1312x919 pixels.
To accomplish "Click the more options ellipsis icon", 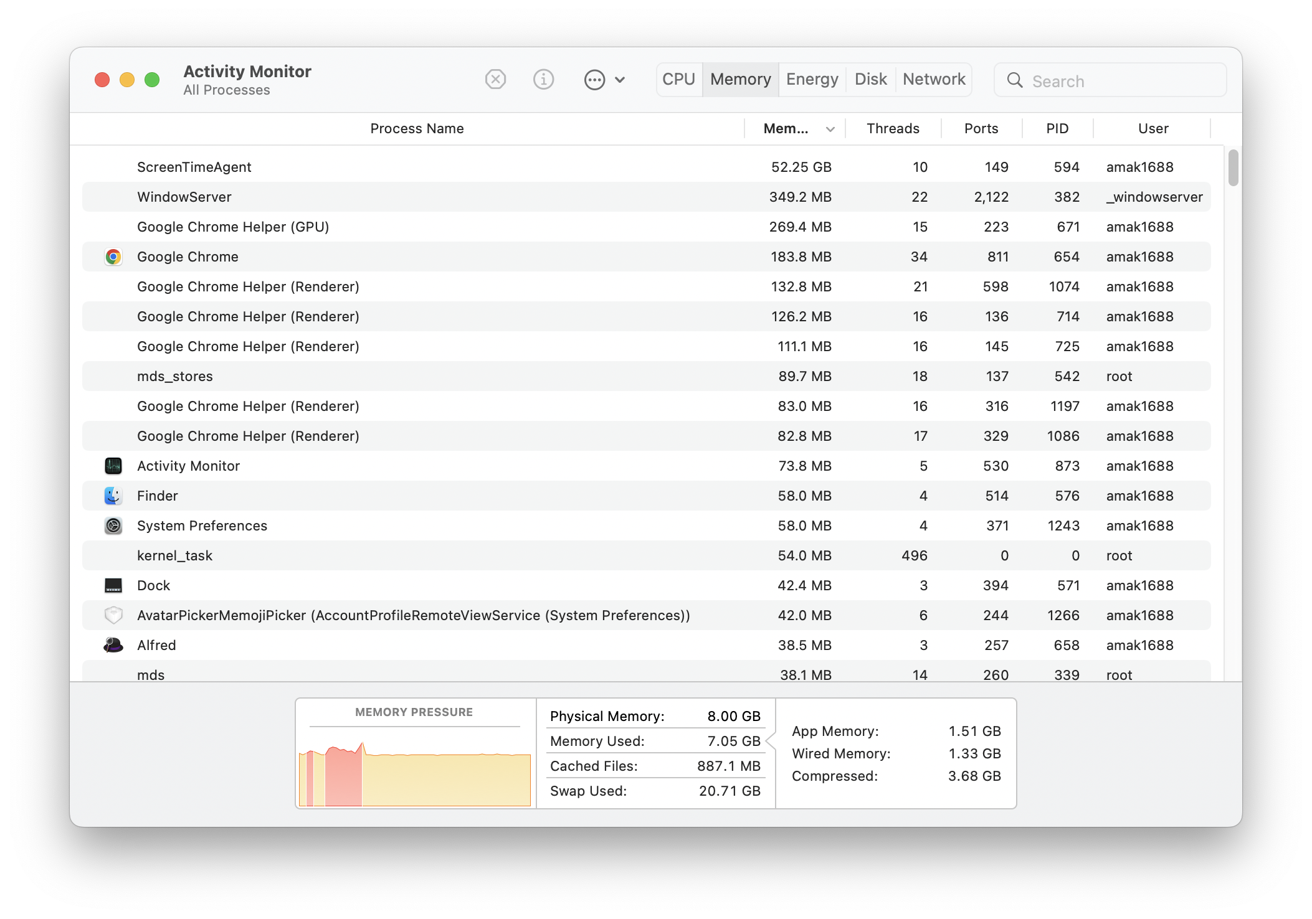I will (594, 80).
